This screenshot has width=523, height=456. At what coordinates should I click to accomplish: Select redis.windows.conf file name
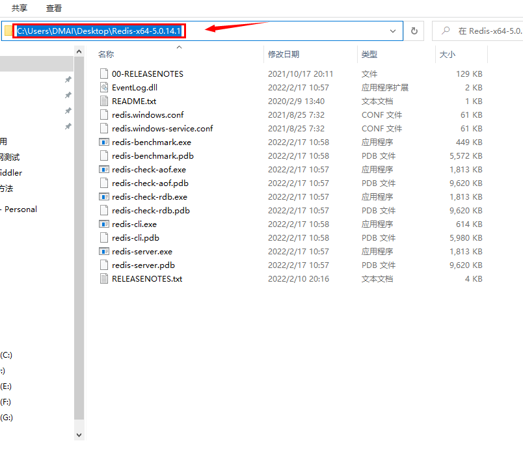coord(148,114)
